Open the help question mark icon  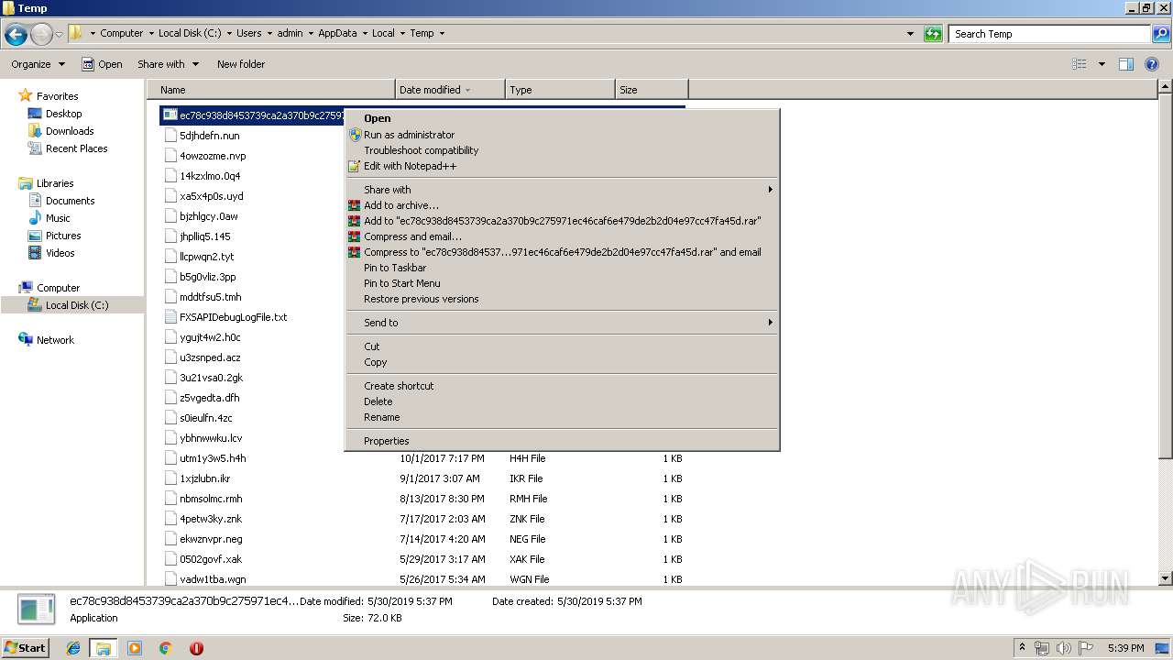pyautogui.click(x=1153, y=64)
